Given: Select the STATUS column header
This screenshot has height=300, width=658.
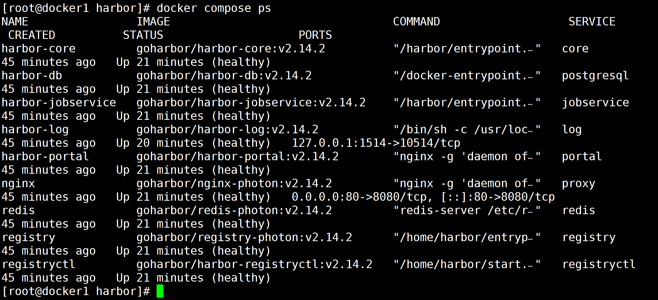Looking at the screenshot, I should point(143,35).
